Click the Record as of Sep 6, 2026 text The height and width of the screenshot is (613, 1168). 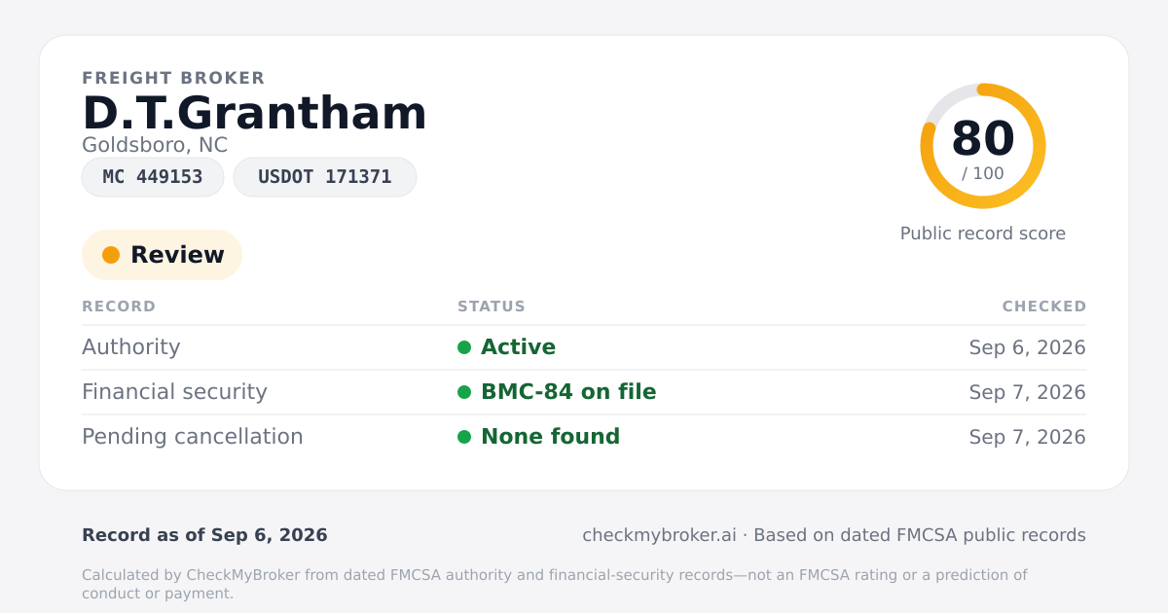click(x=204, y=535)
